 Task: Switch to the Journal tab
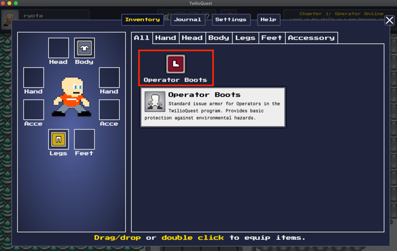pyautogui.click(x=188, y=20)
